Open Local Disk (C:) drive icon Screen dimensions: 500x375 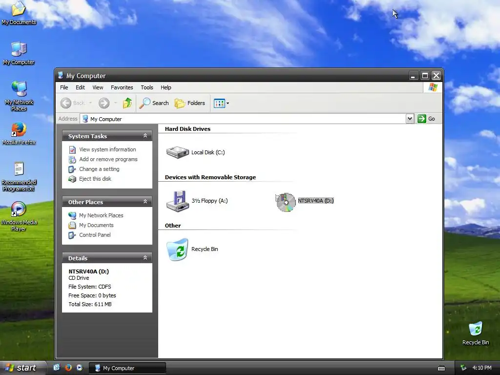(178, 152)
